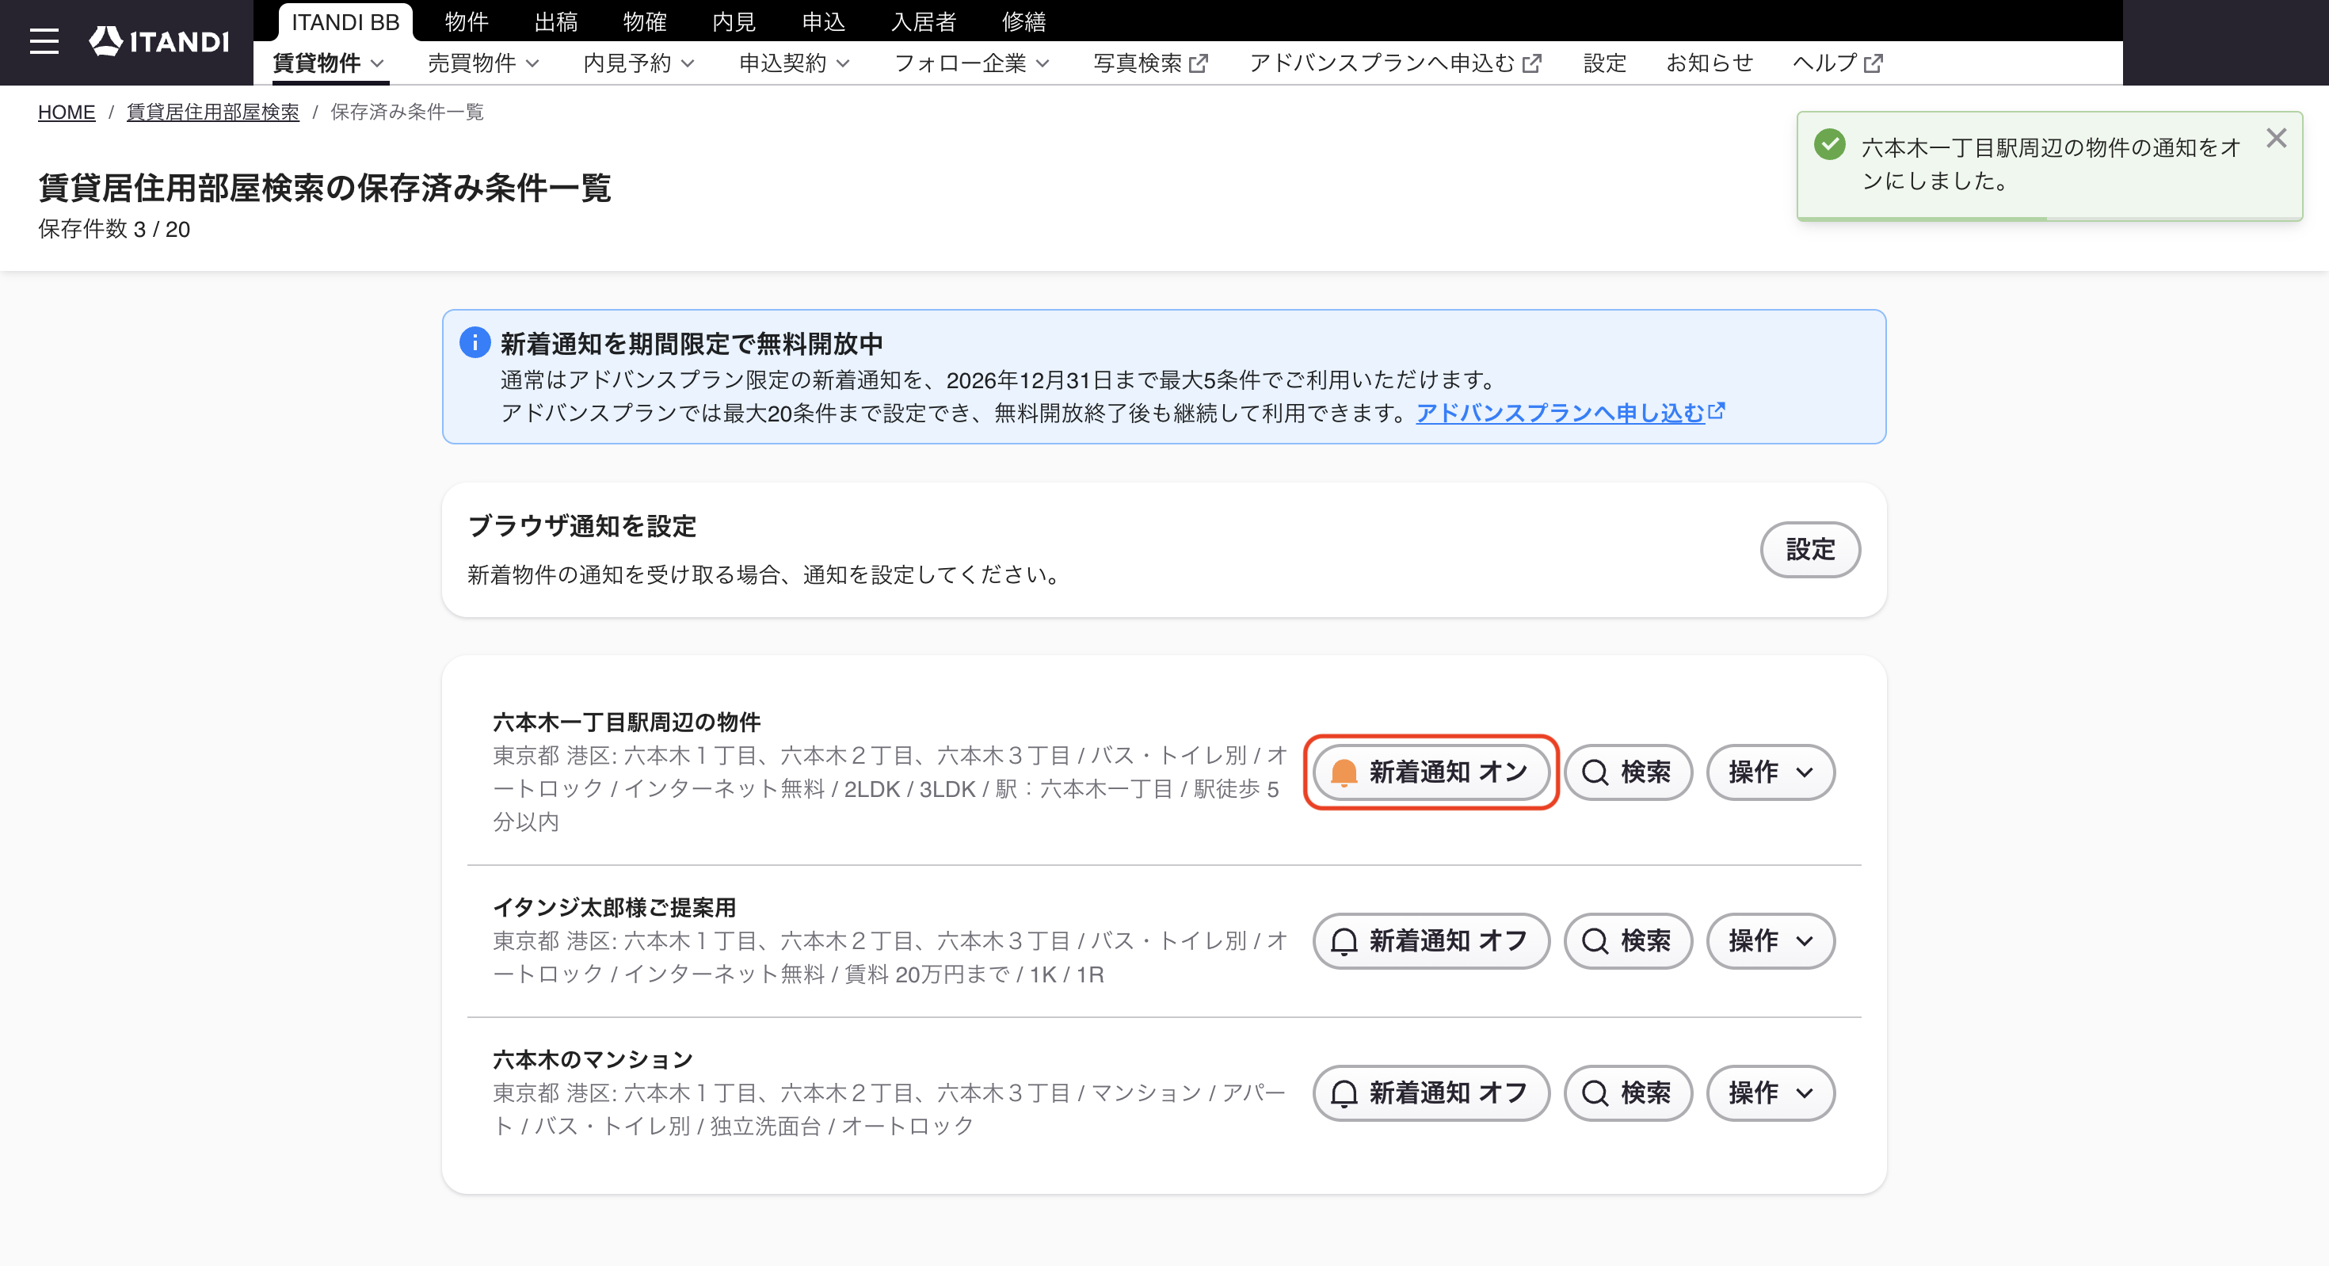Open アドバンスプランへ申込む in the navigation bar

[x=1395, y=63]
